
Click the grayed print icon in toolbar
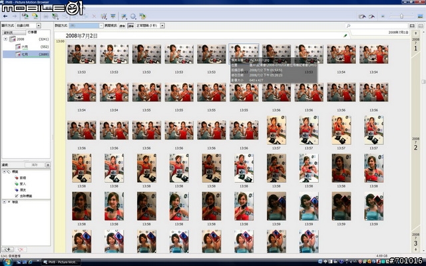tap(46, 17)
